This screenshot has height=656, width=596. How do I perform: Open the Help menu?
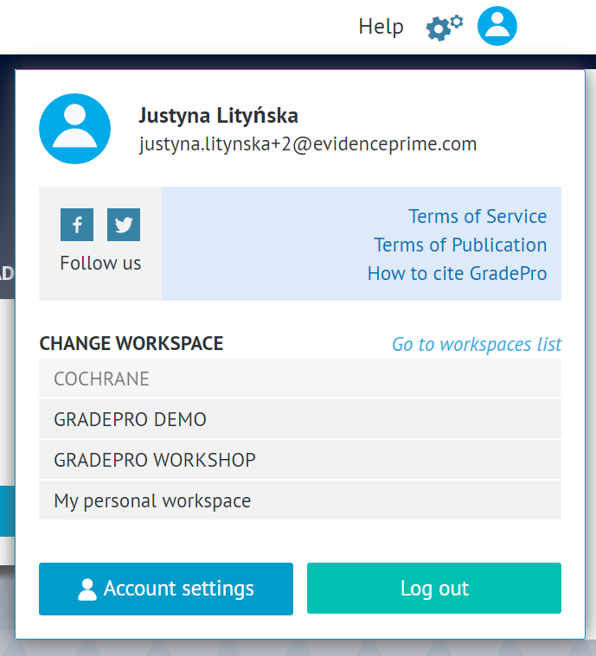pos(381,27)
